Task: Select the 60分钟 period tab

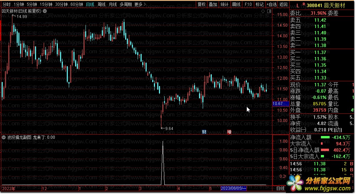Action: coord(77,4)
